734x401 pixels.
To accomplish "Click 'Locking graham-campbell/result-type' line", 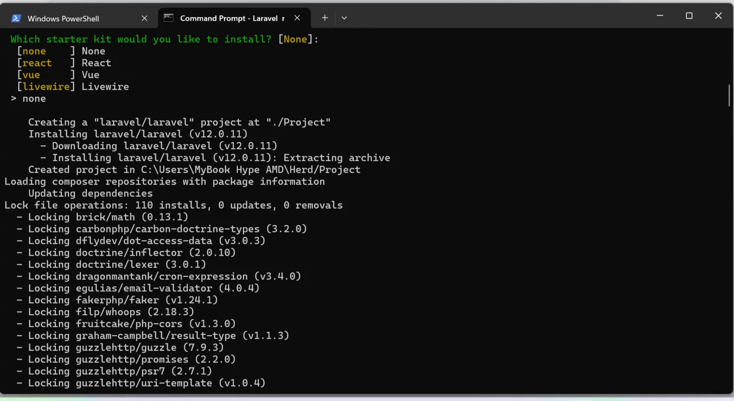I will (x=153, y=336).
